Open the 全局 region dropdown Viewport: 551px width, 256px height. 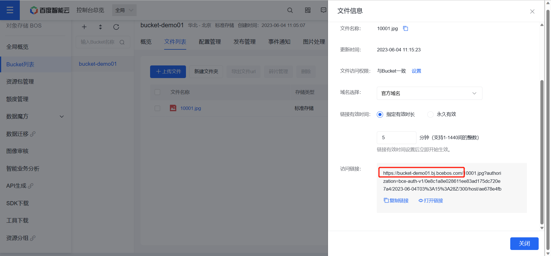pos(124,10)
